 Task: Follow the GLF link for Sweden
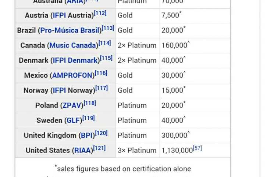(73, 121)
